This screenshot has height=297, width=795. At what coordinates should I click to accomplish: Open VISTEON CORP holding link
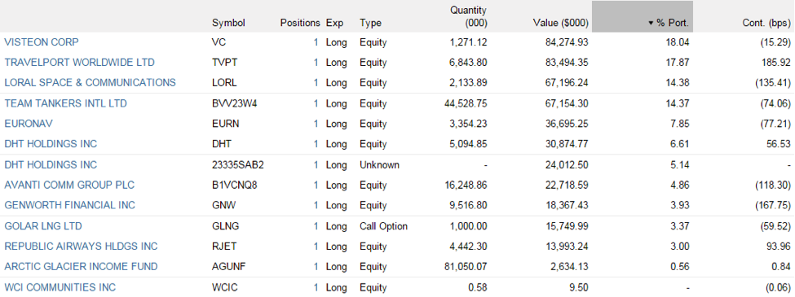[42, 42]
